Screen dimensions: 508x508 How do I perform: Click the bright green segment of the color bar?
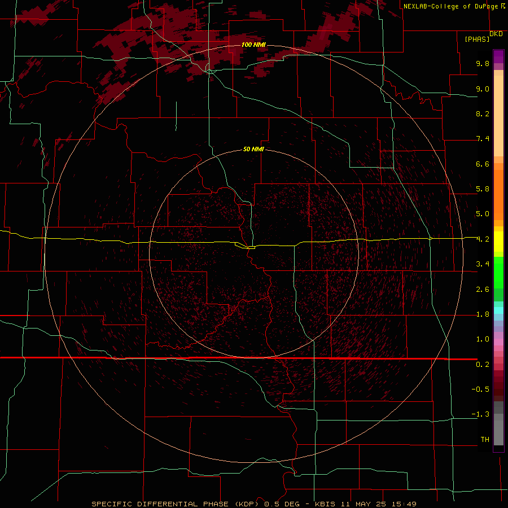(x=498, y=272)
